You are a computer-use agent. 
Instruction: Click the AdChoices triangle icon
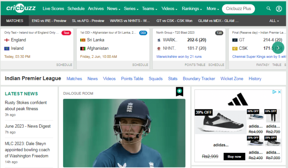(x=274, y=92)
